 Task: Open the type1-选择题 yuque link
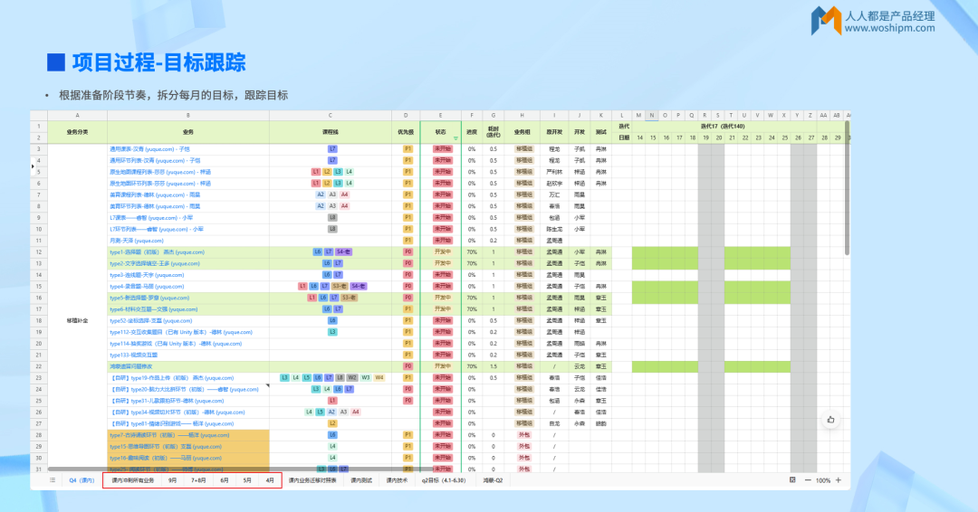click(x=157, y=252)
